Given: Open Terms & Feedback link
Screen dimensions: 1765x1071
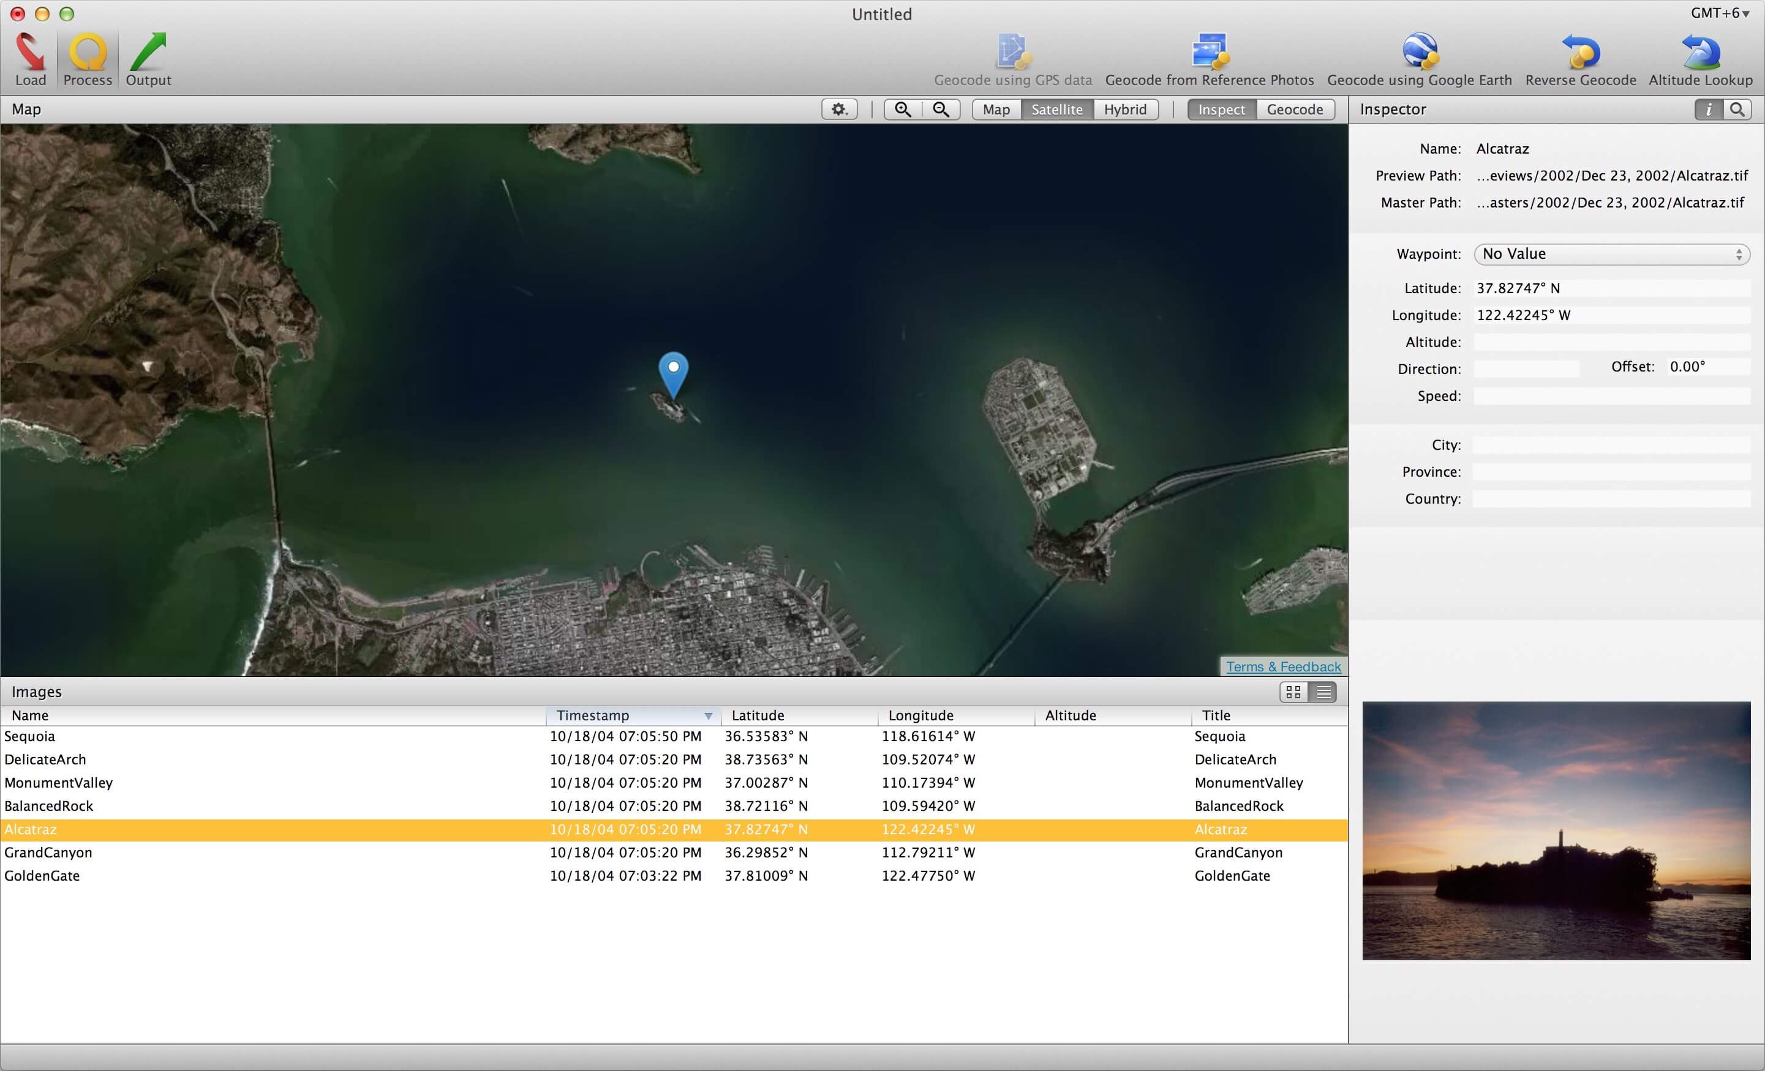Looking at the screenshot, I should pyautogui.click(x=1283, y=666).
